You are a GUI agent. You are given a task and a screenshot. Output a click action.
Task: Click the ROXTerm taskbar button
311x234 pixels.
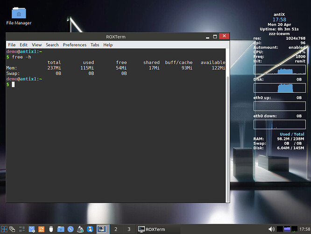click(x=158, y=229)
